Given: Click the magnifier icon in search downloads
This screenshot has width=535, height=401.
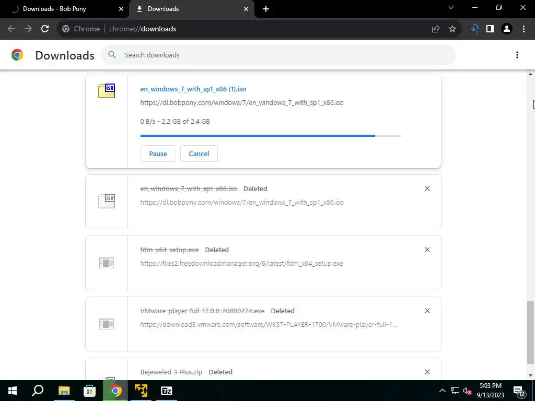Looking at the screenshot, I should pos(112,54).
